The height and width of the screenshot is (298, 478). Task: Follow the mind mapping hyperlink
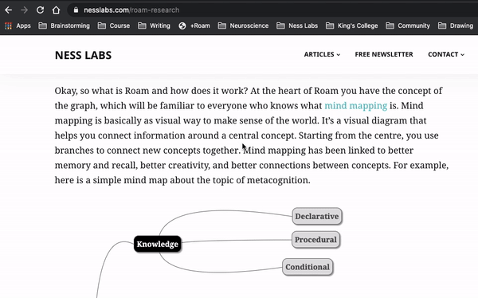tap(356, 105)
